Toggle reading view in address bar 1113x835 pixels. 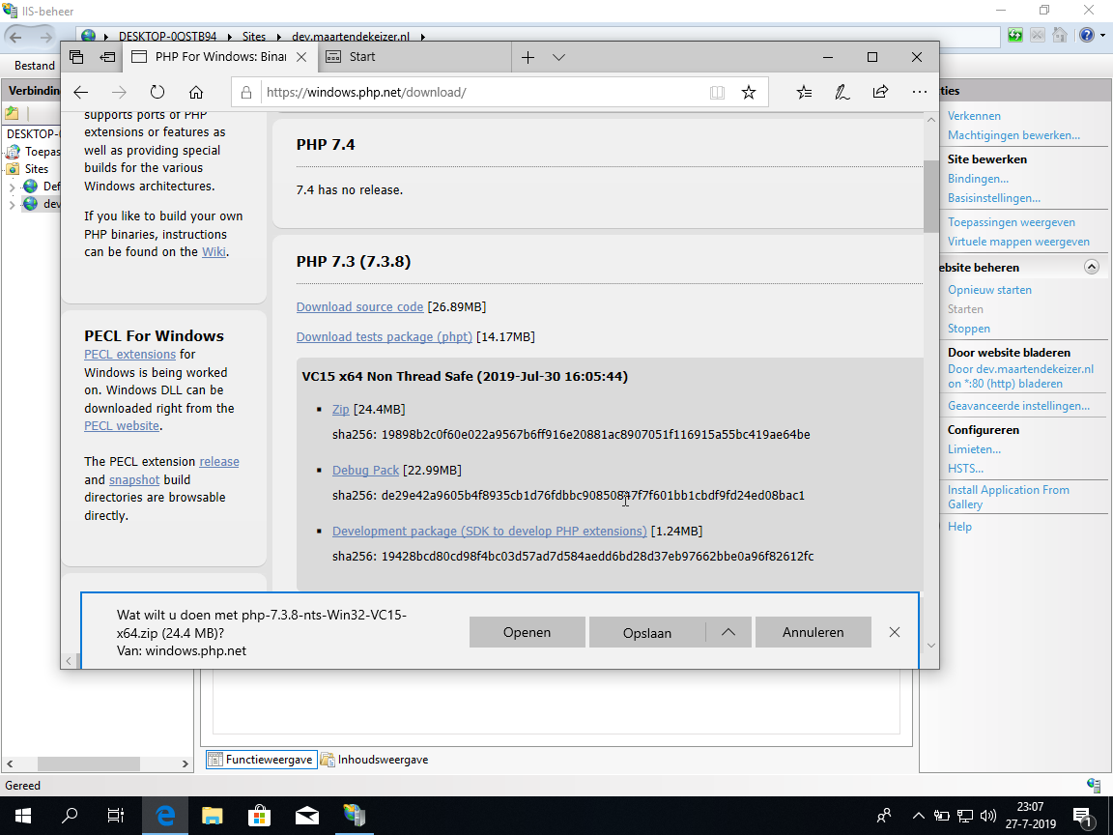point(717,93)
